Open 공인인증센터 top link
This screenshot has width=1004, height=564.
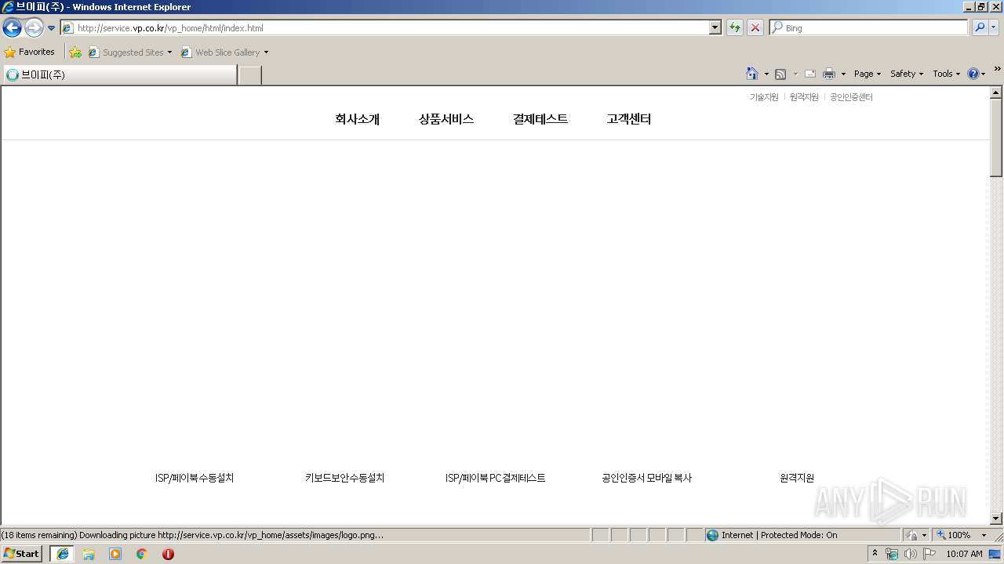[x=851, y=97]
